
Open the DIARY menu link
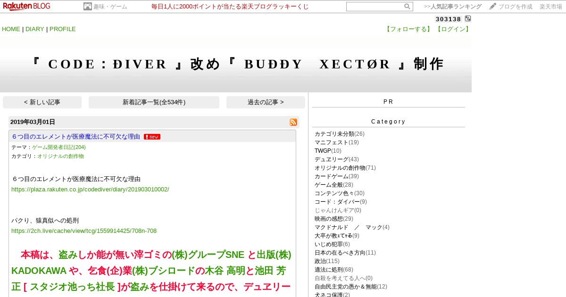(x=35, y=29)
